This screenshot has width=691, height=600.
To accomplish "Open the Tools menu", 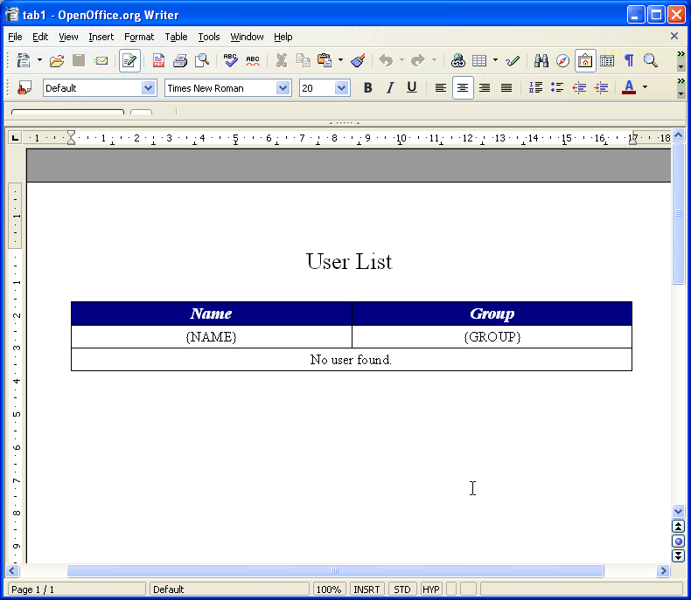I will pyautogui.click(x=209, y=37).
